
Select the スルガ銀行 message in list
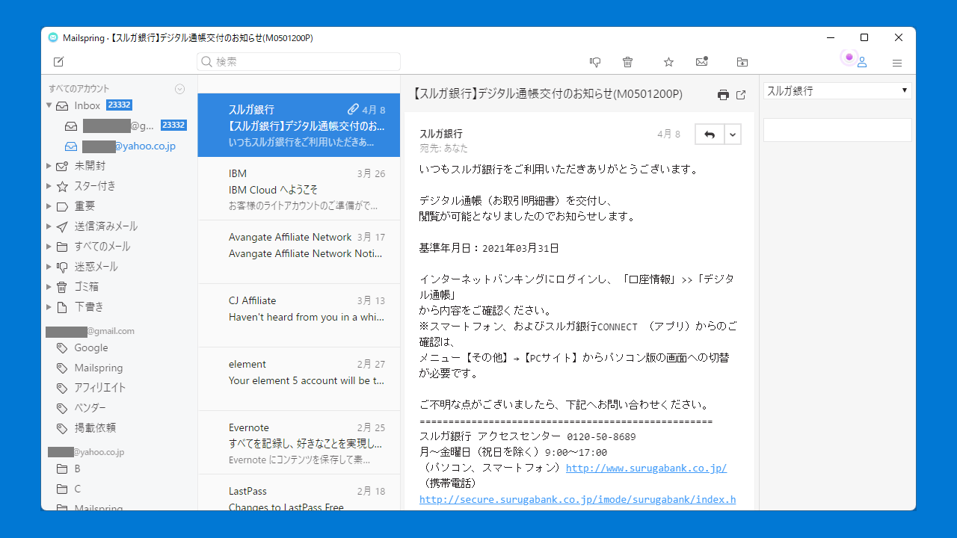(x=299, y=125)
